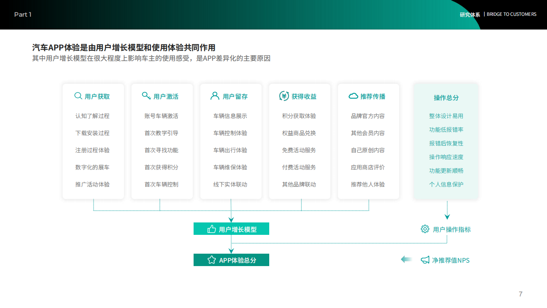
Task: Click the text 操作响应速度
Action: coord(446,157)
